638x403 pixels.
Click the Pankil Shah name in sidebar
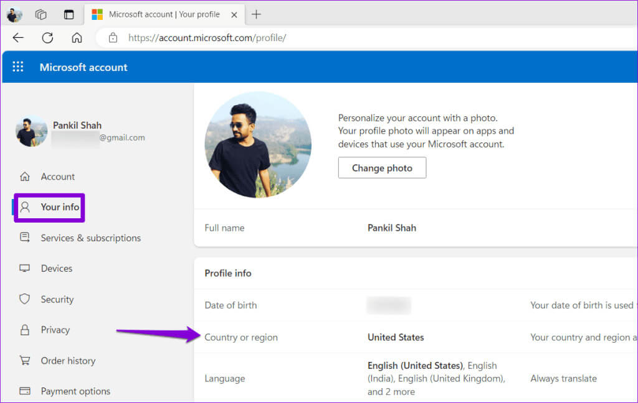click(x=77, y=125)
